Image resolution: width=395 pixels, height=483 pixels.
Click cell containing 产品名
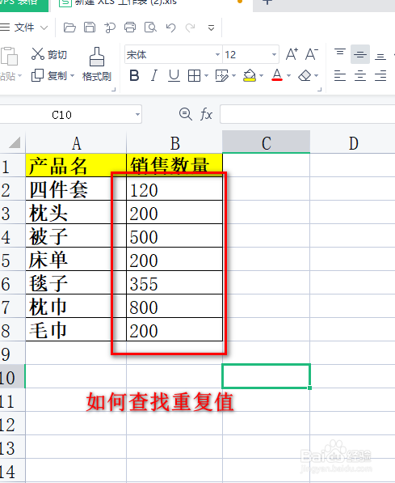pos(76,165)
